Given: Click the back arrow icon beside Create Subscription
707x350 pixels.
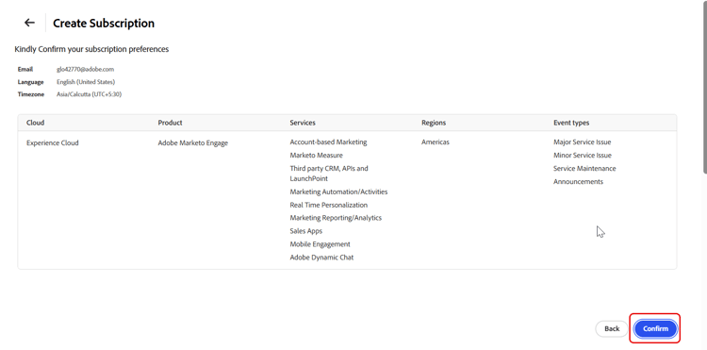Looking at the screenshot, I should [30, 23].
